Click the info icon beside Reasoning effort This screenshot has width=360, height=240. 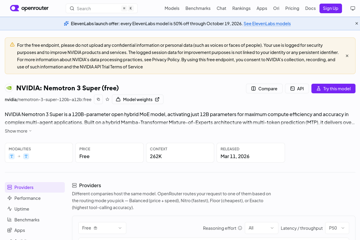(x=240, y=228)
